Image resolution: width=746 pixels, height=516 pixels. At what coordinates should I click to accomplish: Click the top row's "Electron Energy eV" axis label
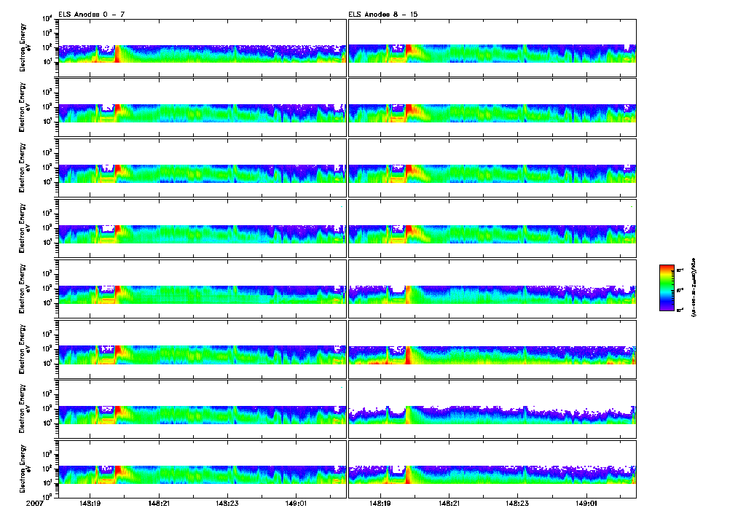(25, 48)
